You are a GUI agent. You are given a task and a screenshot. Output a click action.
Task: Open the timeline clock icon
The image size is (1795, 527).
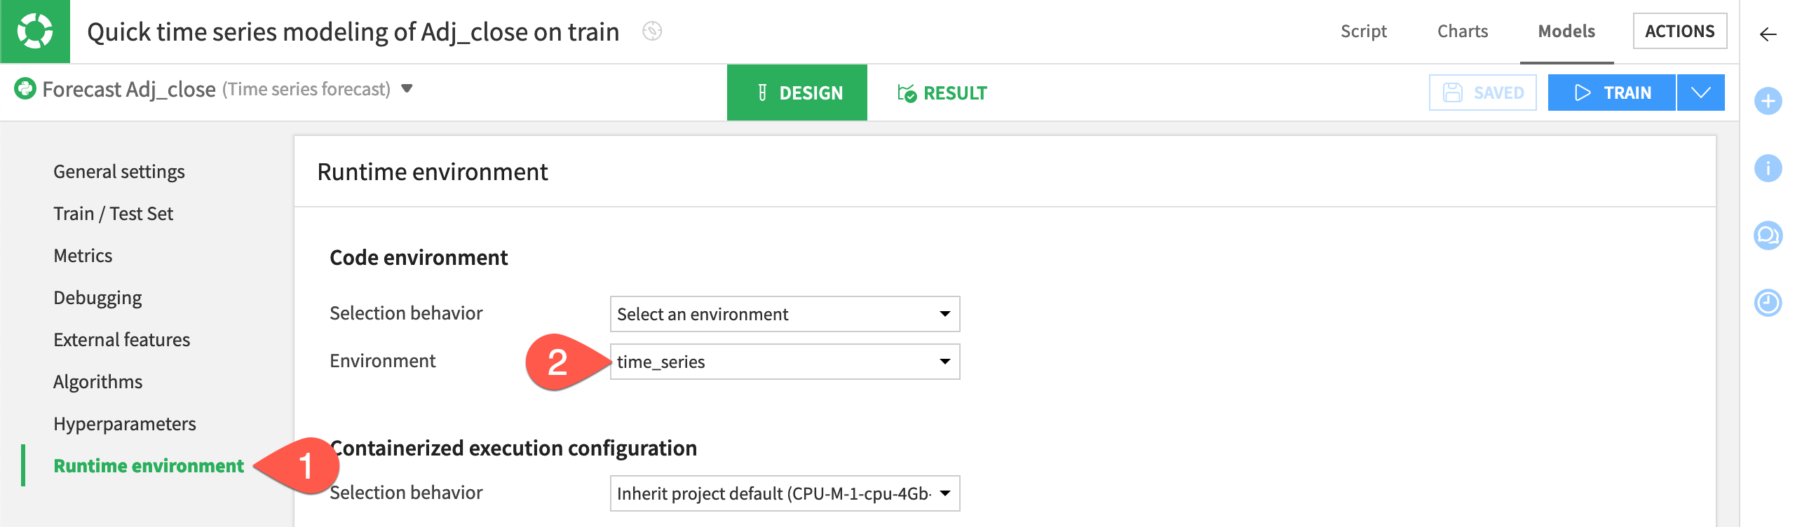point(1768,303)
